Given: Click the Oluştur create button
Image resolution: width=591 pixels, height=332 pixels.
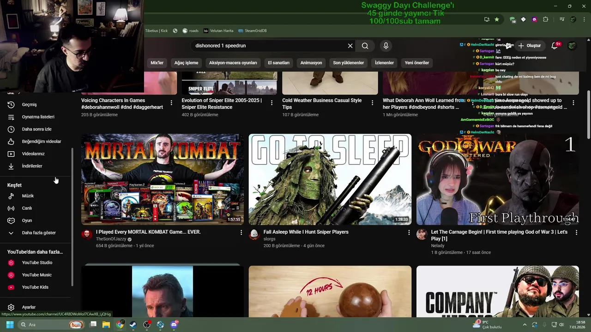Looking at the screenshot, I should click(530, 46).
